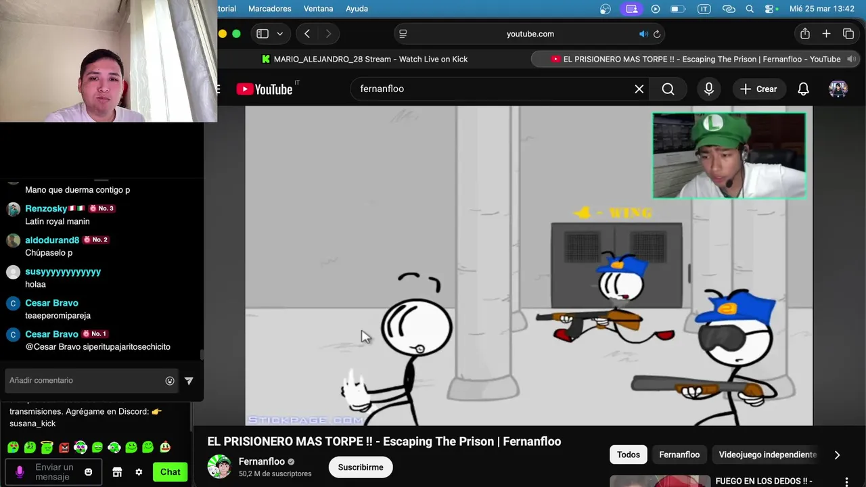Click the Suscribirme button
The width and height of the screenshot is (866, 487).
coord(361,467)
